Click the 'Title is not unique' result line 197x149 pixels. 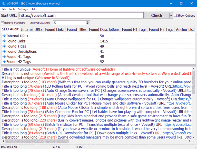[58, 69]
